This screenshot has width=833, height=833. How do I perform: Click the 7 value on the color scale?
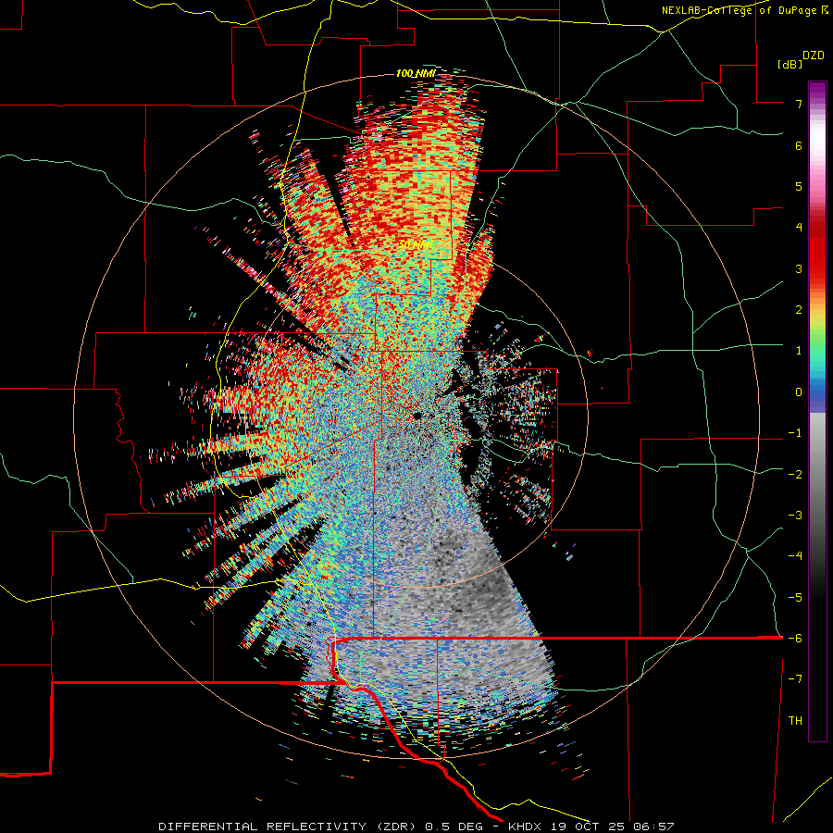point(799,104)
